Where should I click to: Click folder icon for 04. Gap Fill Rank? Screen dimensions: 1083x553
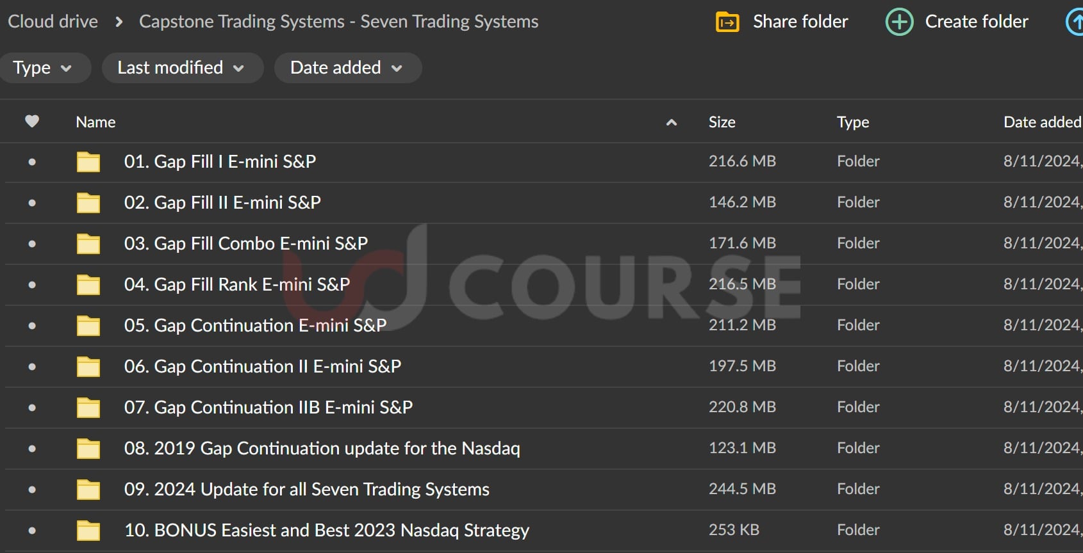(88, 285)
